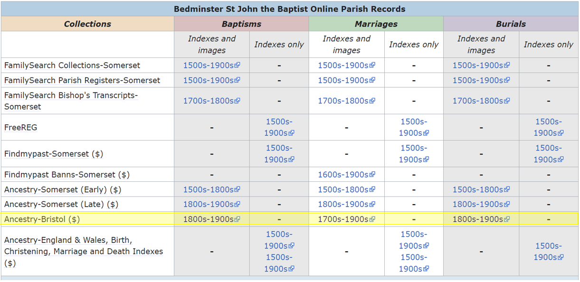Screen dimensions: 580x282
Task: Click 'Indexes and images' under Marriages
Action: tap(346, 45)
